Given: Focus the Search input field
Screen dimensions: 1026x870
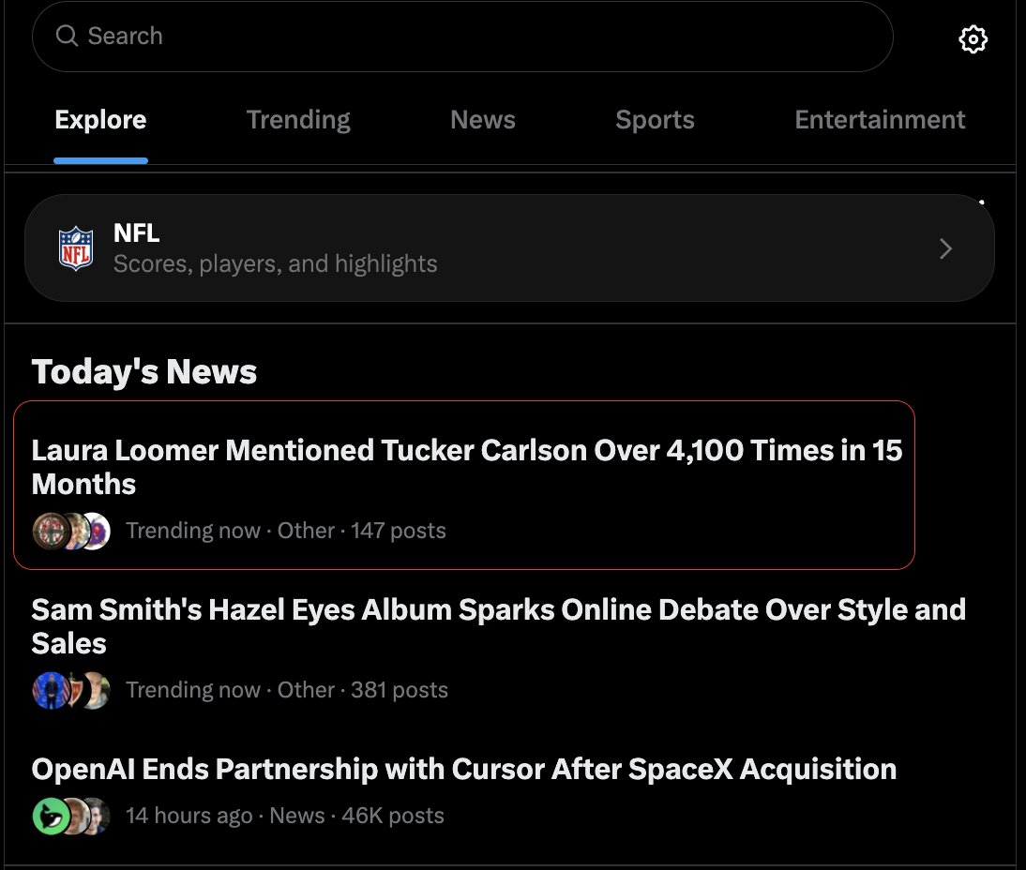Looking at the screenshot, I should click(x=462, y=36).
